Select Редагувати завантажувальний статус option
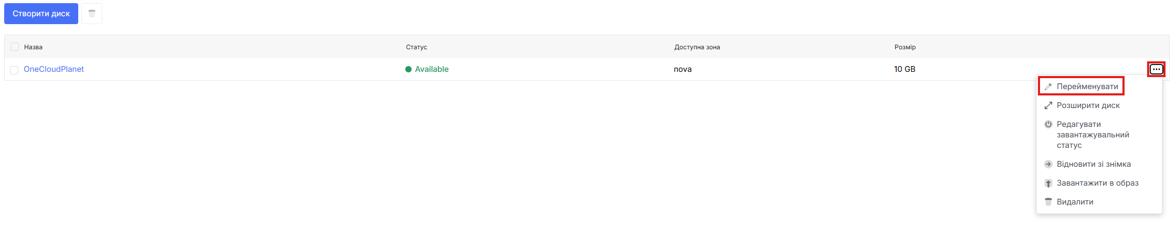The image size is (1176, 226). [x=1093, y=135]
